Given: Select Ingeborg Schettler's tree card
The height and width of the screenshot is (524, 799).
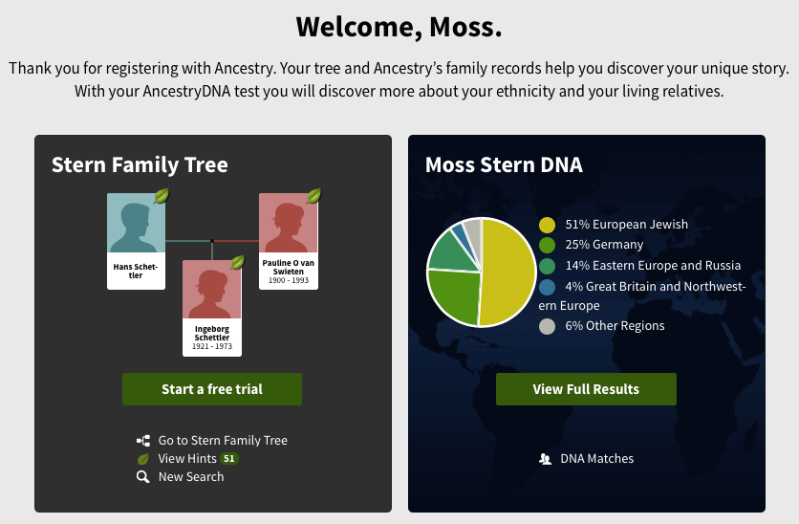Looking at the screenshot, I should [x=212, y=306].
